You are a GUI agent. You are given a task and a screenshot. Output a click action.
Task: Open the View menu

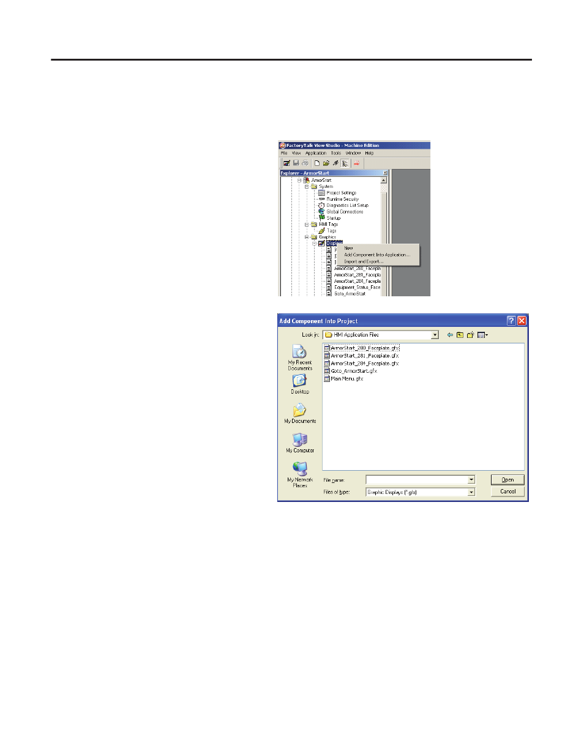(x=296, y=153)
